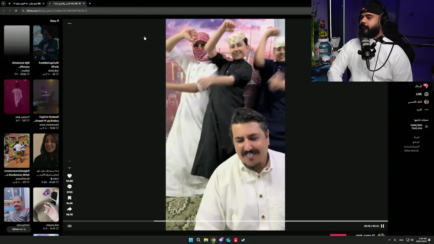Open the miyaze_line thumbnail video
Image resolution: width=434 pixels, height=244 pixels.
coord(46,205)
